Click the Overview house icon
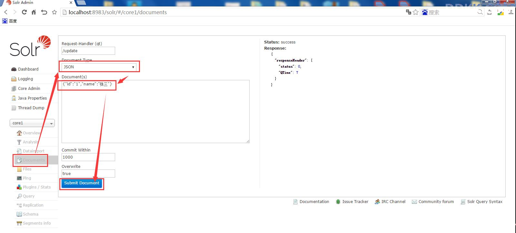 pos(19,133)
